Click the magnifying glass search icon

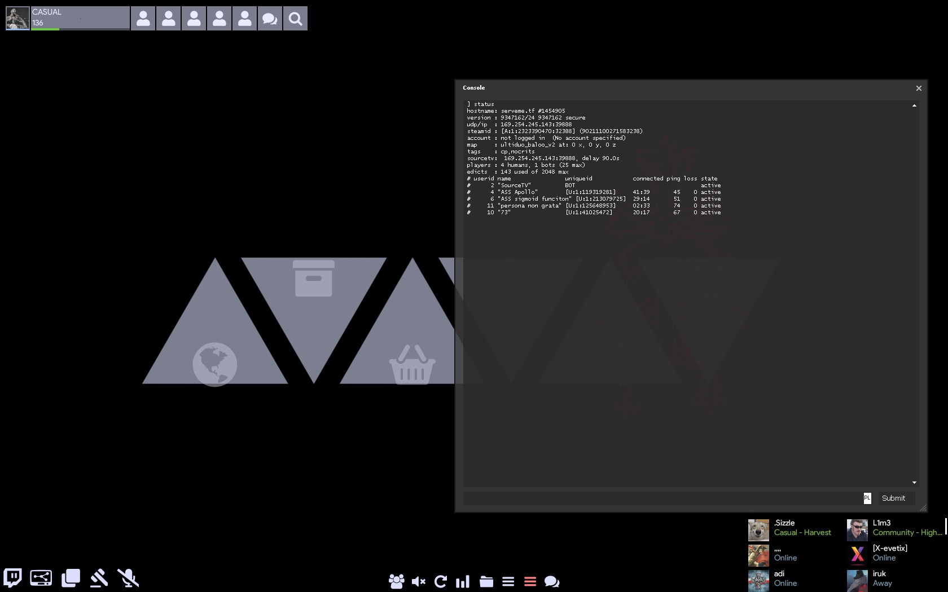pos(295,19)
